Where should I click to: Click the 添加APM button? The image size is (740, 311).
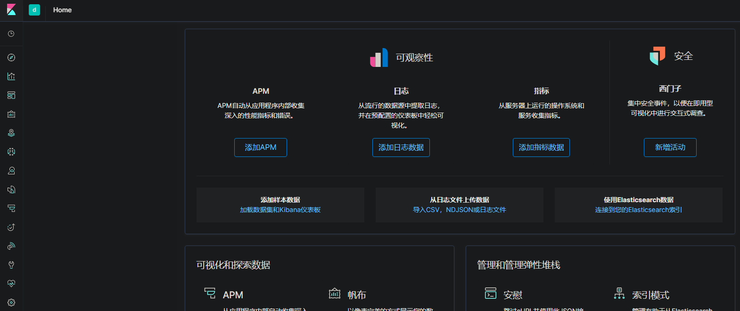pyautogui.click(x=261, y=147)
